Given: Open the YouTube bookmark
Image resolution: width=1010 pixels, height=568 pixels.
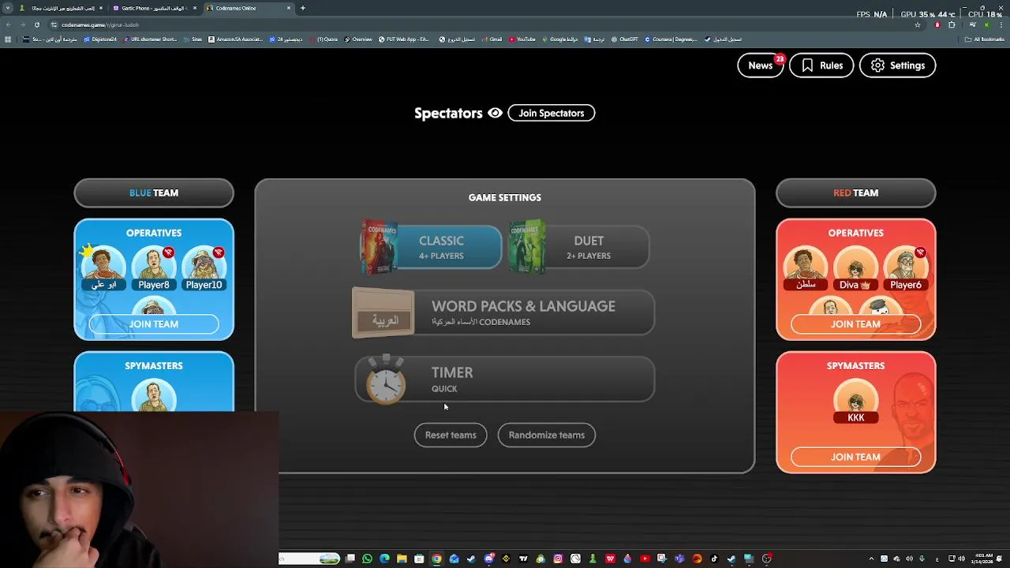Looking at the screenshot, I should (x=522, y=39).
